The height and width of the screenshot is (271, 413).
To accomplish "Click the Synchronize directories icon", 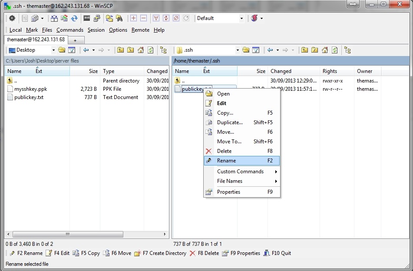I will click(74, 18).
